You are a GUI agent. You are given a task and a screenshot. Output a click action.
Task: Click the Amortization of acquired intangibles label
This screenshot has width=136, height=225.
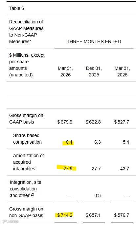point(29,162)
